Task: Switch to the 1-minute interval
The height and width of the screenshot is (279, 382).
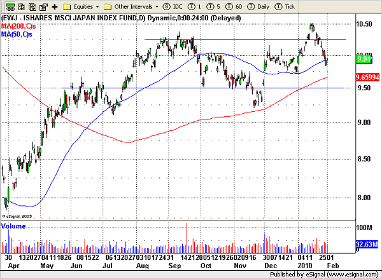Action: pyautogui.click(x=195, y=7)
